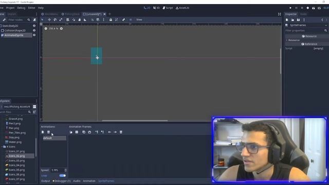Open the skeleton bone options icon
The height and width of the screenshot is (185, 329).
pos(123,20)
